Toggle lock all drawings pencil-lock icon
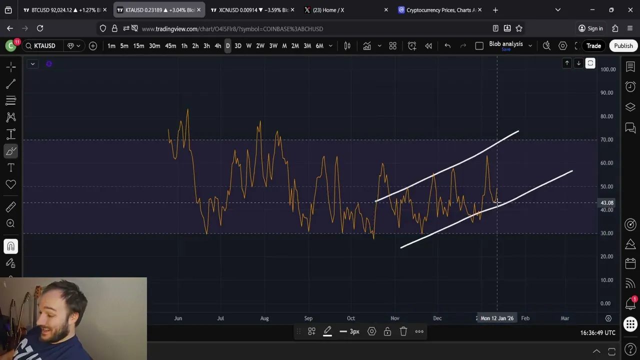The image size is (640, 360). point(11,263)
